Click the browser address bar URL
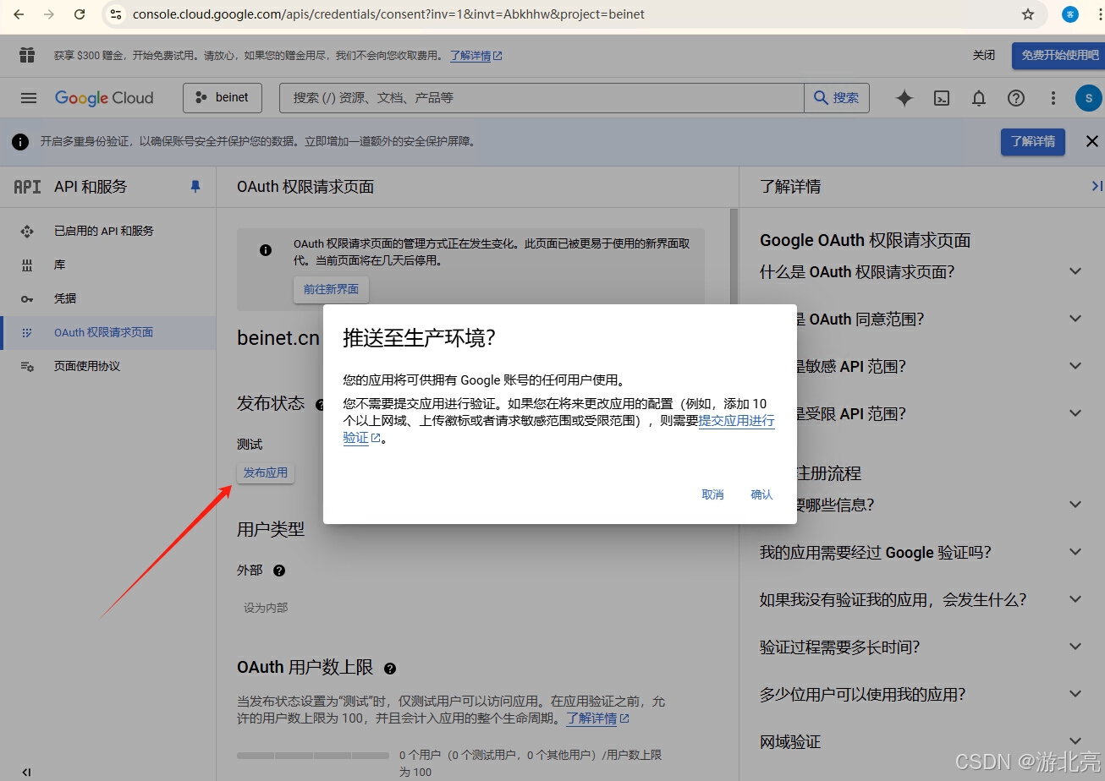This screenshot has width=1105, height=781. (388, 14)
